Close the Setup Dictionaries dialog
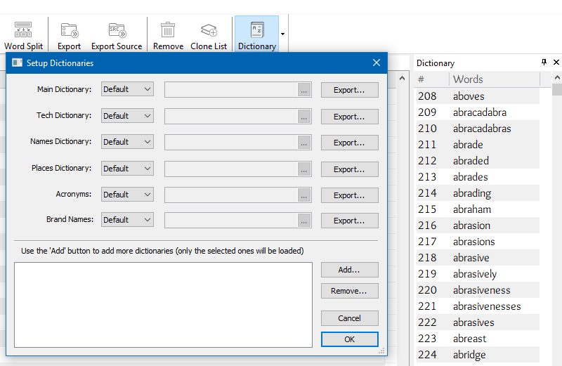The width and height of the screenshot is (562, 366). (x=377, y=63)
